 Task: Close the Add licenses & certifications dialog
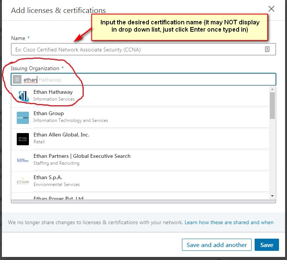271,9
